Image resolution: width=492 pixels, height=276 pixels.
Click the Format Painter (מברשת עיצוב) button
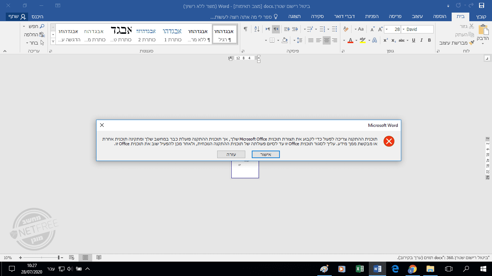(457, 42)
